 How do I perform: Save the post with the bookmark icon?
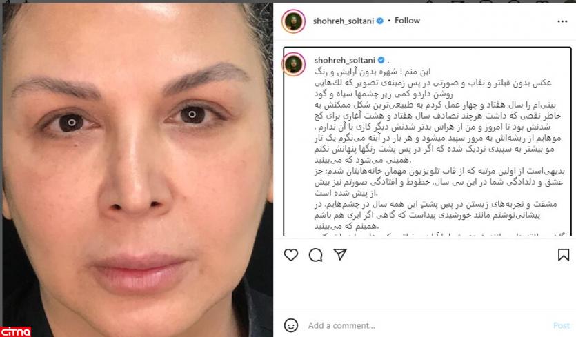(x=564, y=255)
